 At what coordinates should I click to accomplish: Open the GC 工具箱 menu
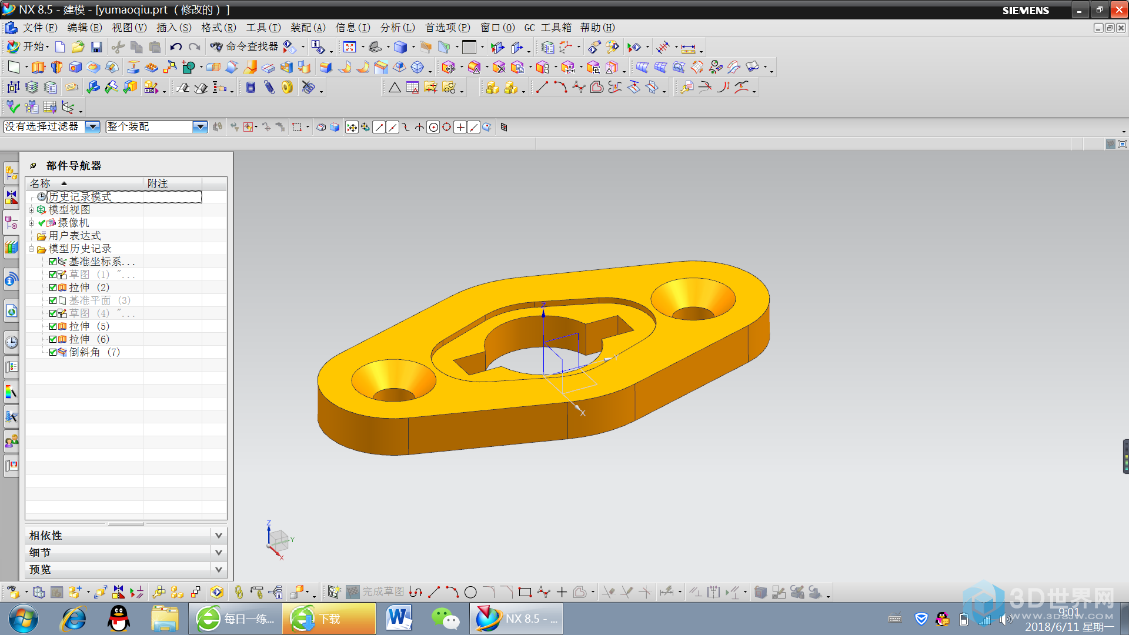pyautogui.click(x=547, y=28)
